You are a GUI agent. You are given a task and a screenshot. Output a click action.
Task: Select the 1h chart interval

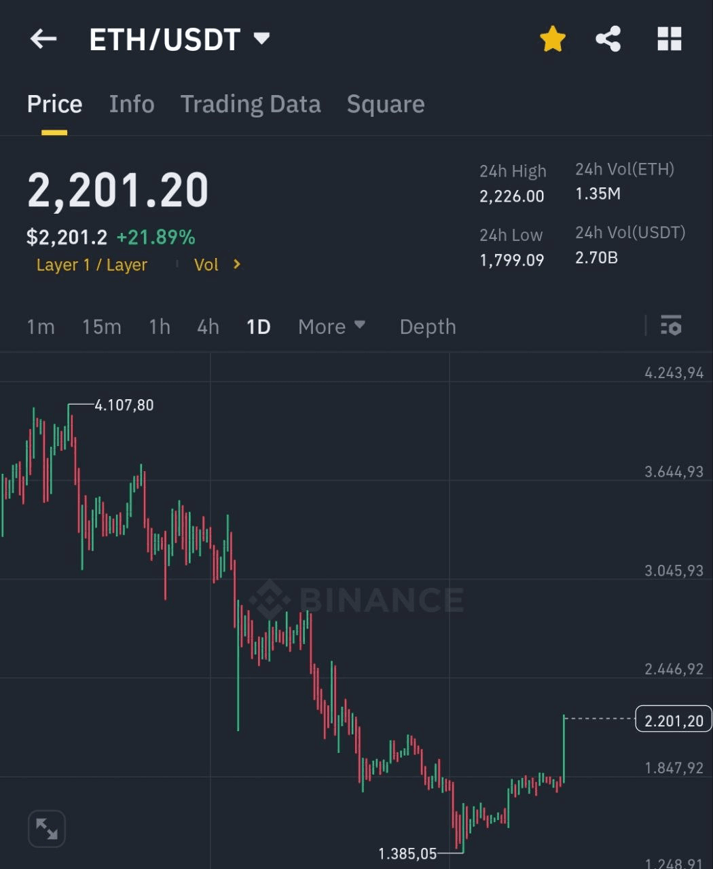coord(160,327)
